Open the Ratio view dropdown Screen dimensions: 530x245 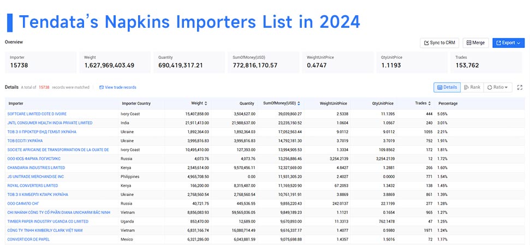coord(498,87)
